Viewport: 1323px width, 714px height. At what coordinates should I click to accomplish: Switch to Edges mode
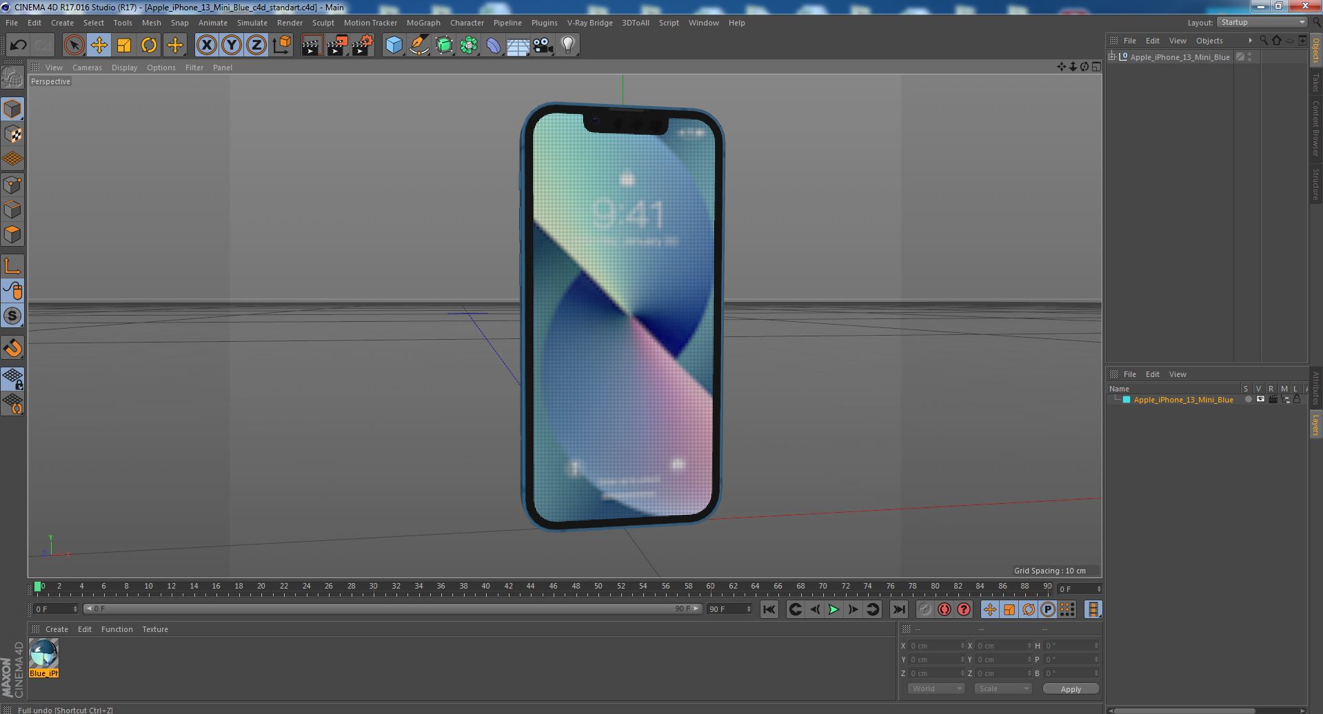click(x=12, y=210)
